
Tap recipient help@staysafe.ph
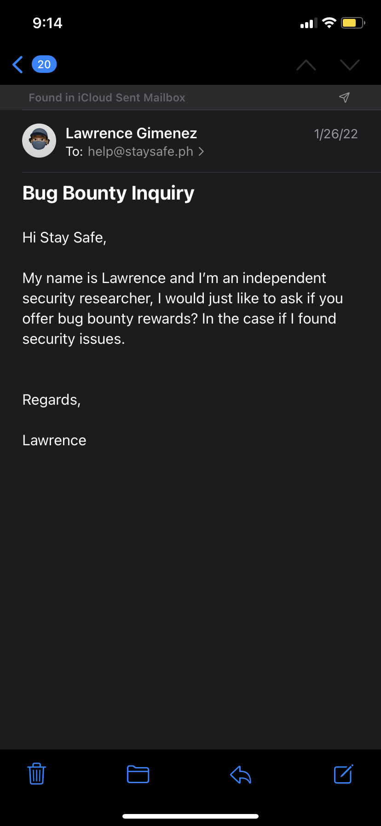coord(140,152)
